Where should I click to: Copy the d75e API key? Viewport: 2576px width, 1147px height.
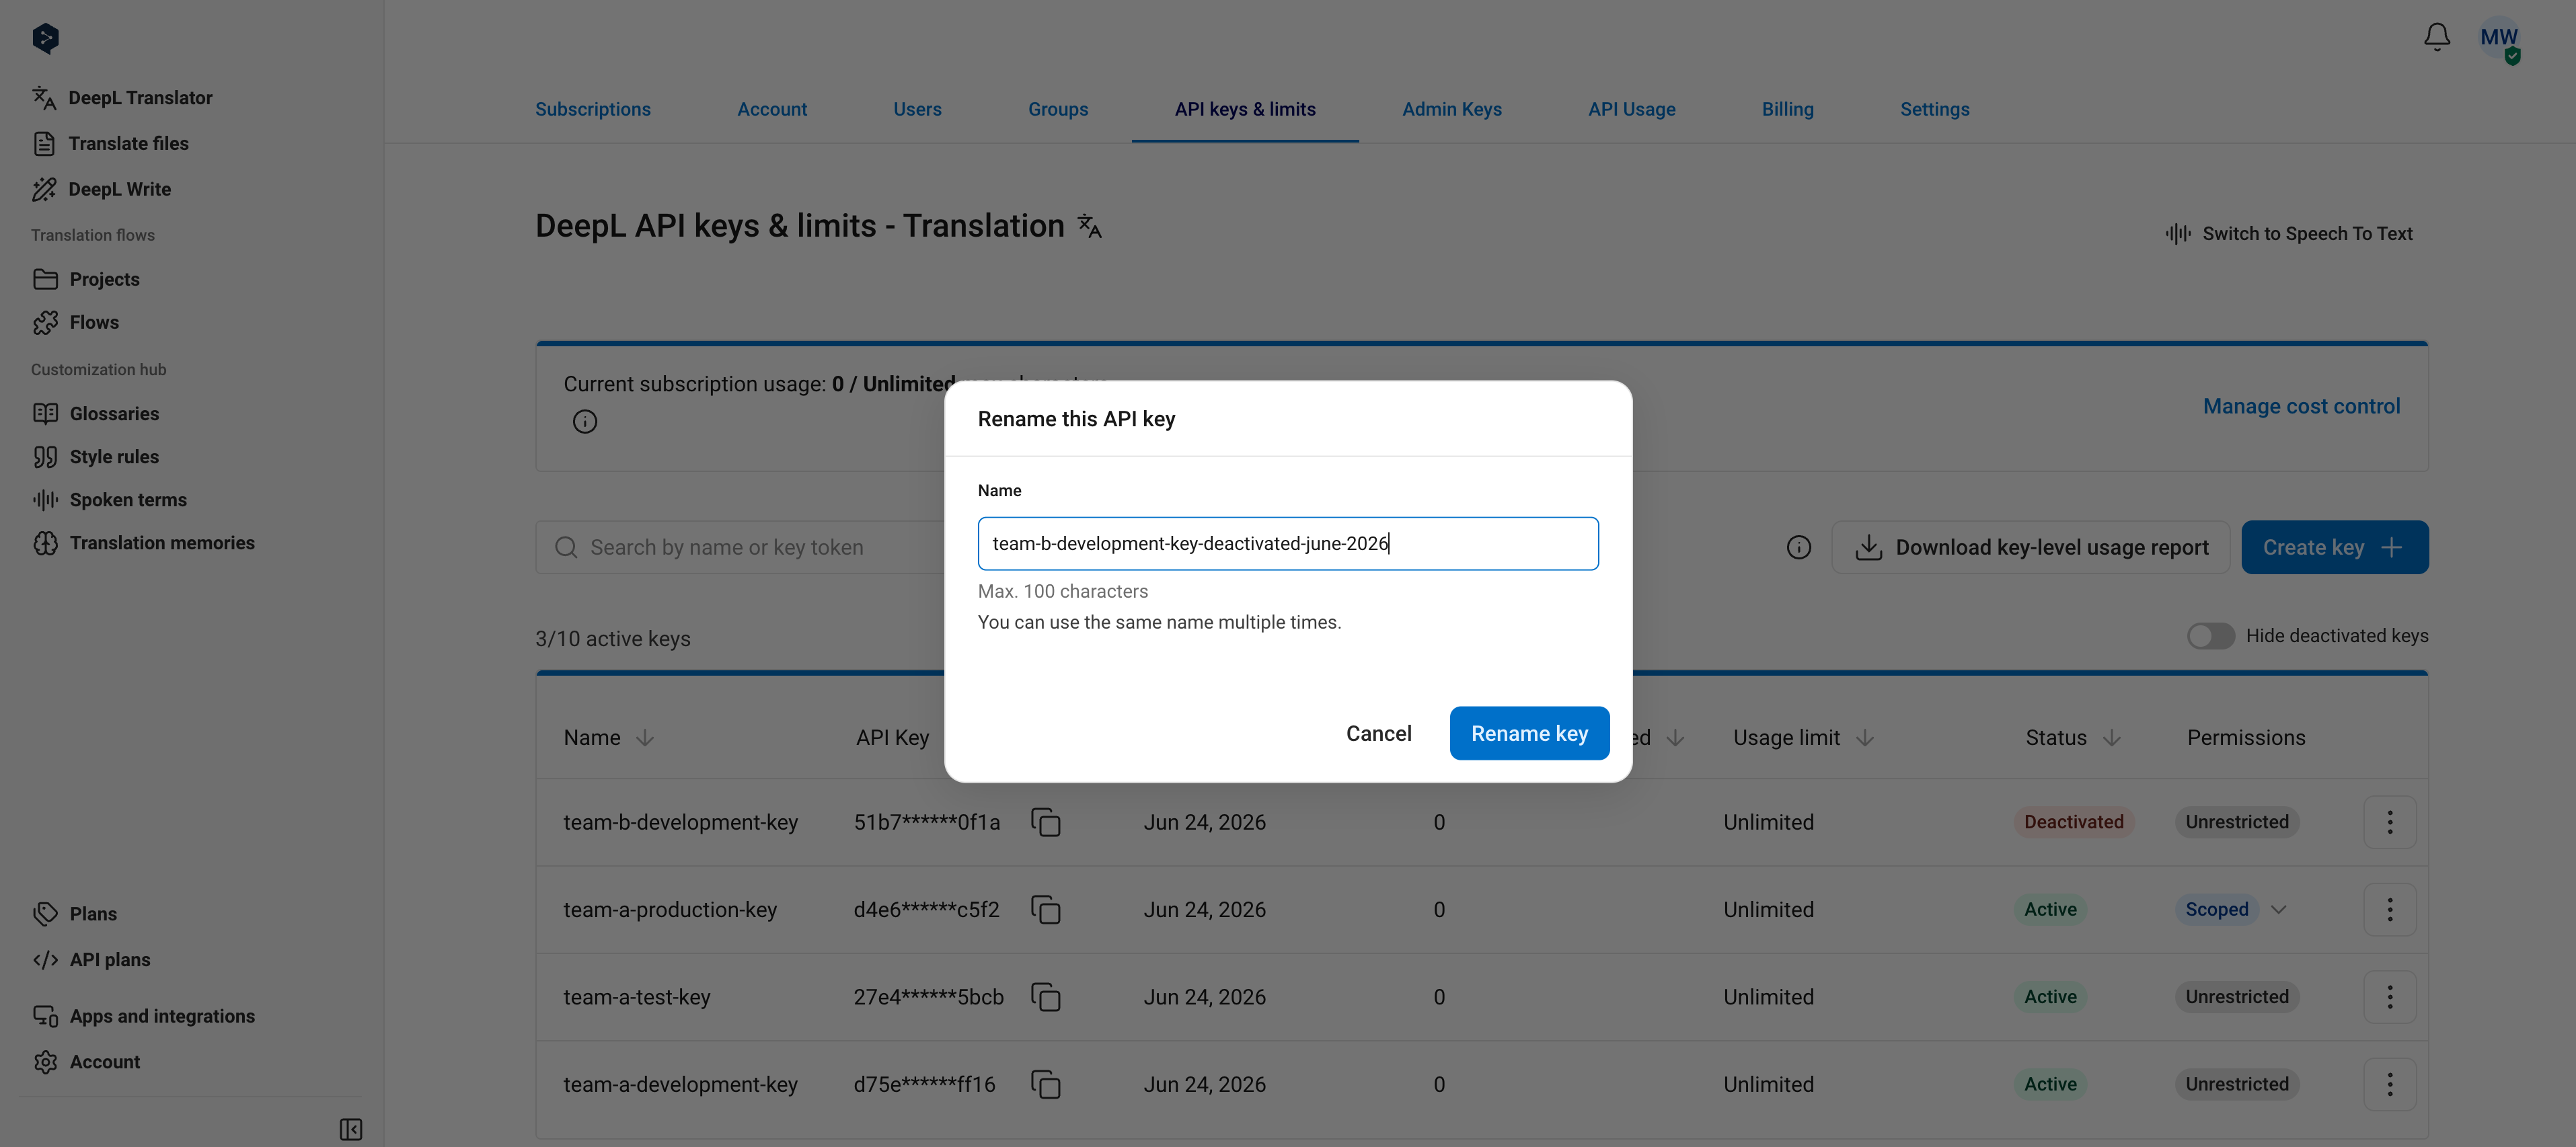1046,1084
